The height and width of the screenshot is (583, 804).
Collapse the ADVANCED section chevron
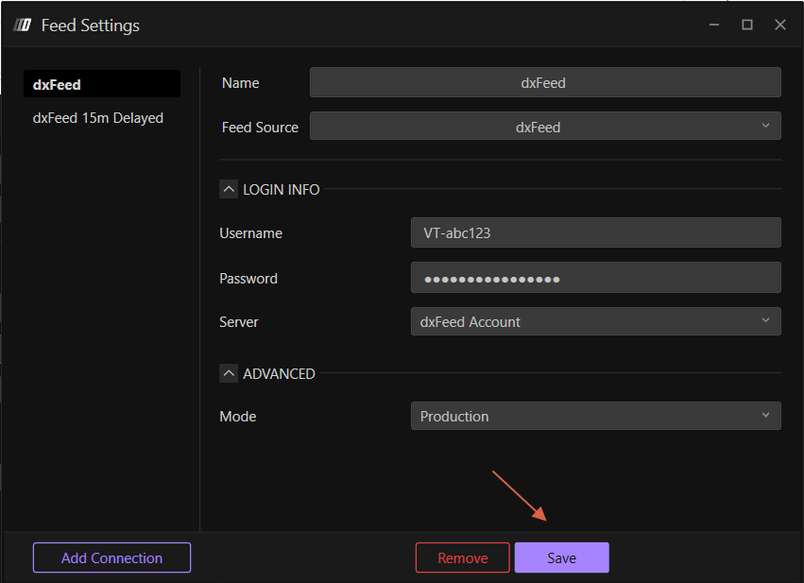(x=229, y=373)
